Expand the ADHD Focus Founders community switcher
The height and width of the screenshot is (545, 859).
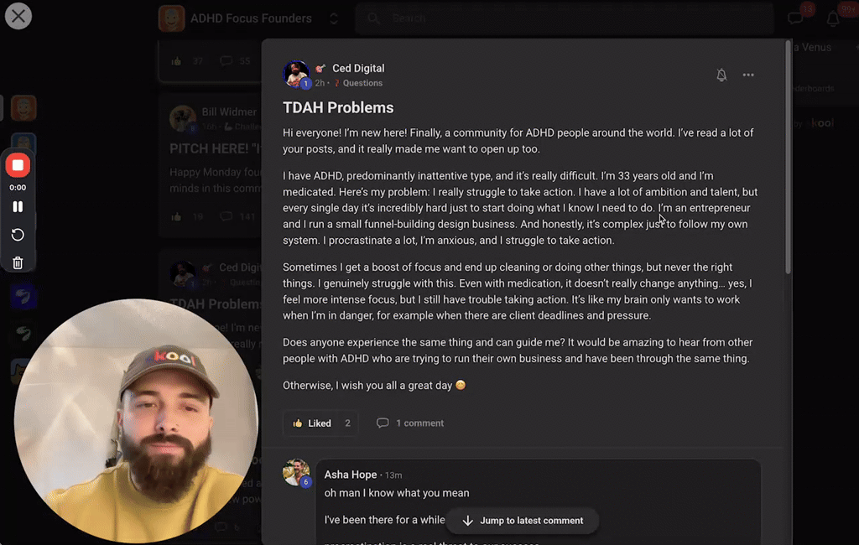tap(334, 18)
